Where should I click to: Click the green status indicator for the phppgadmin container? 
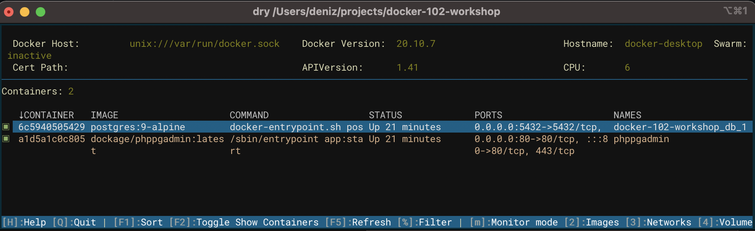pyautogui.click(x=6, y=139)
